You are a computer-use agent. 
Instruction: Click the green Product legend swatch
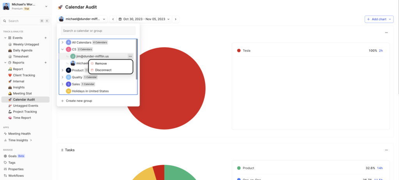[239, 168]
